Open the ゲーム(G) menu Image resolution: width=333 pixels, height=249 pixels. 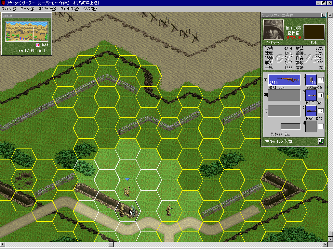[27, 9]
